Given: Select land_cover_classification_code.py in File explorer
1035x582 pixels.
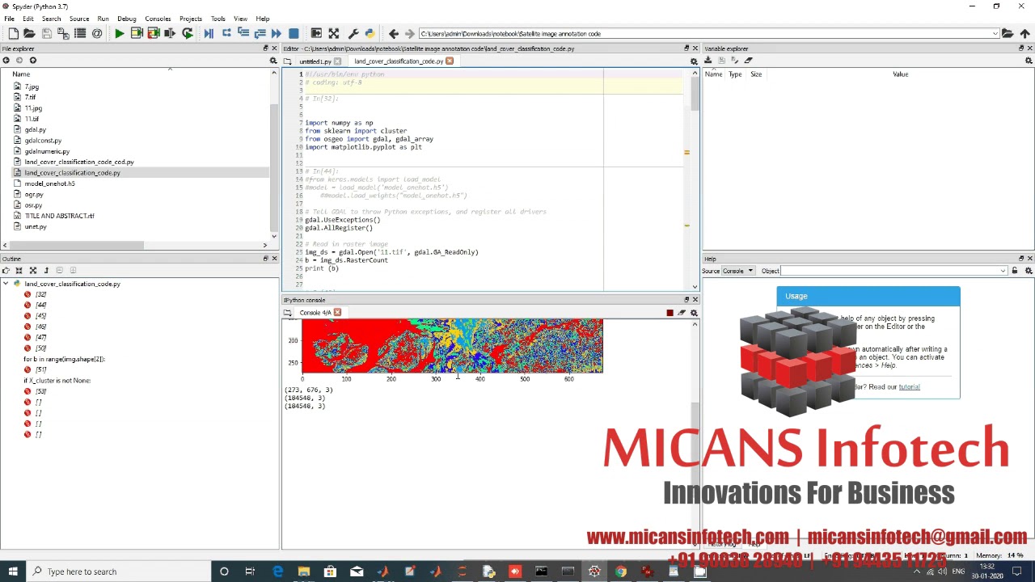Looking at the screenshot, I should pyautogui.click(x=72, y=173).
